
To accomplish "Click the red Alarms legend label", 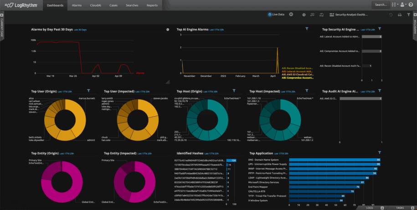I will point(140,73).
